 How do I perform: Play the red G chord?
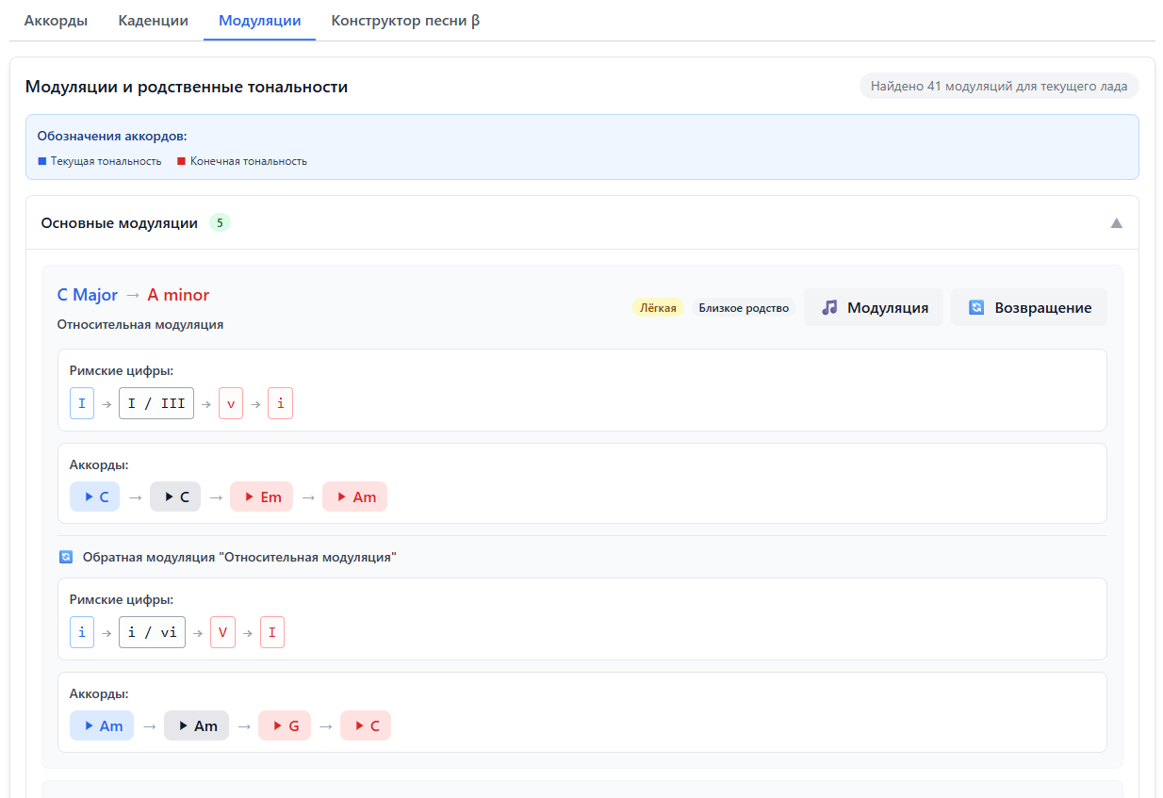[x=284, y=725]
